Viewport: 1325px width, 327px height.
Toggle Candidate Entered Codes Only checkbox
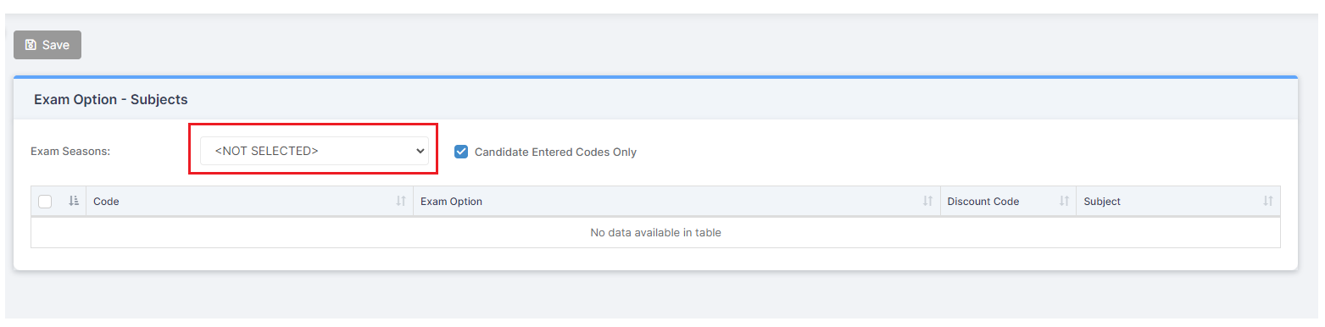point(461,152)
